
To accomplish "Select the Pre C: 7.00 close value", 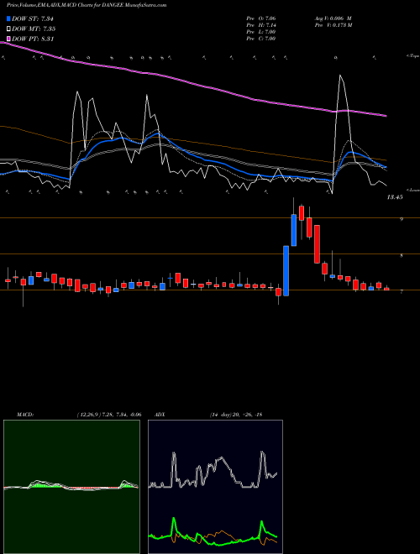I will [x=261, y=39].
